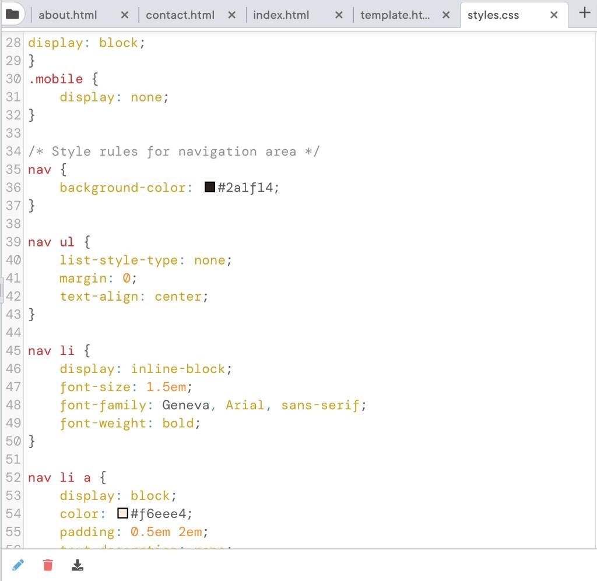Image resolution: width=597 pixels, height=581 pixels.
Task: Close the contact.html tab
Action: pyautogui.click(x=231, y=15)
